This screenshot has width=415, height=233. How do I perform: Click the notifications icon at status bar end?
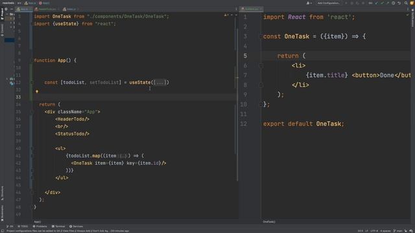pyautogui.click(x=412, y=231)
